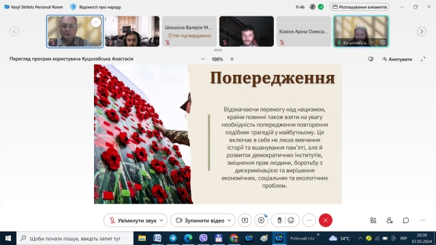Select Vasyl Strilets video thumbnail
436x245 pixels.
point(75,31)
